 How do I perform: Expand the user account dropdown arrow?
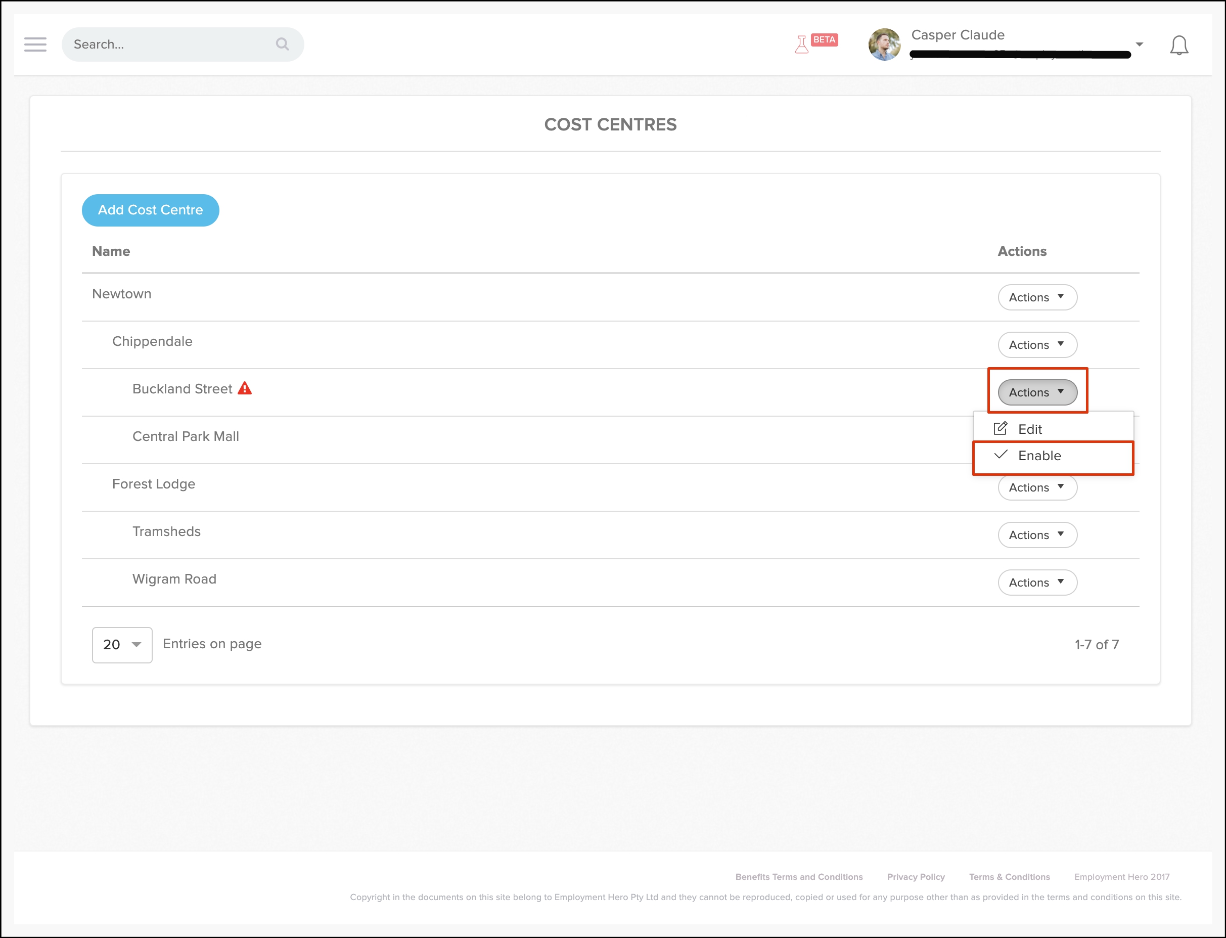pos(1140,44)
